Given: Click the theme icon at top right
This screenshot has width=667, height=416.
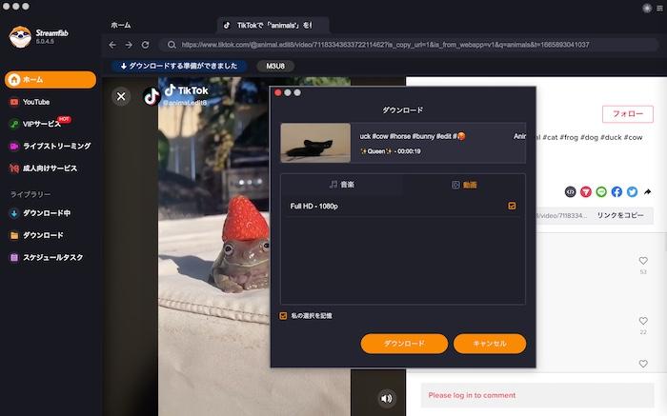Looking at the screenshot, I should click(x=647, y=8).
